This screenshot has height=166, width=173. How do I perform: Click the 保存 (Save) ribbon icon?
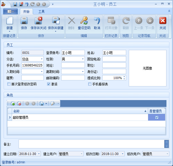pyautogui.click(x=24, y=21)
